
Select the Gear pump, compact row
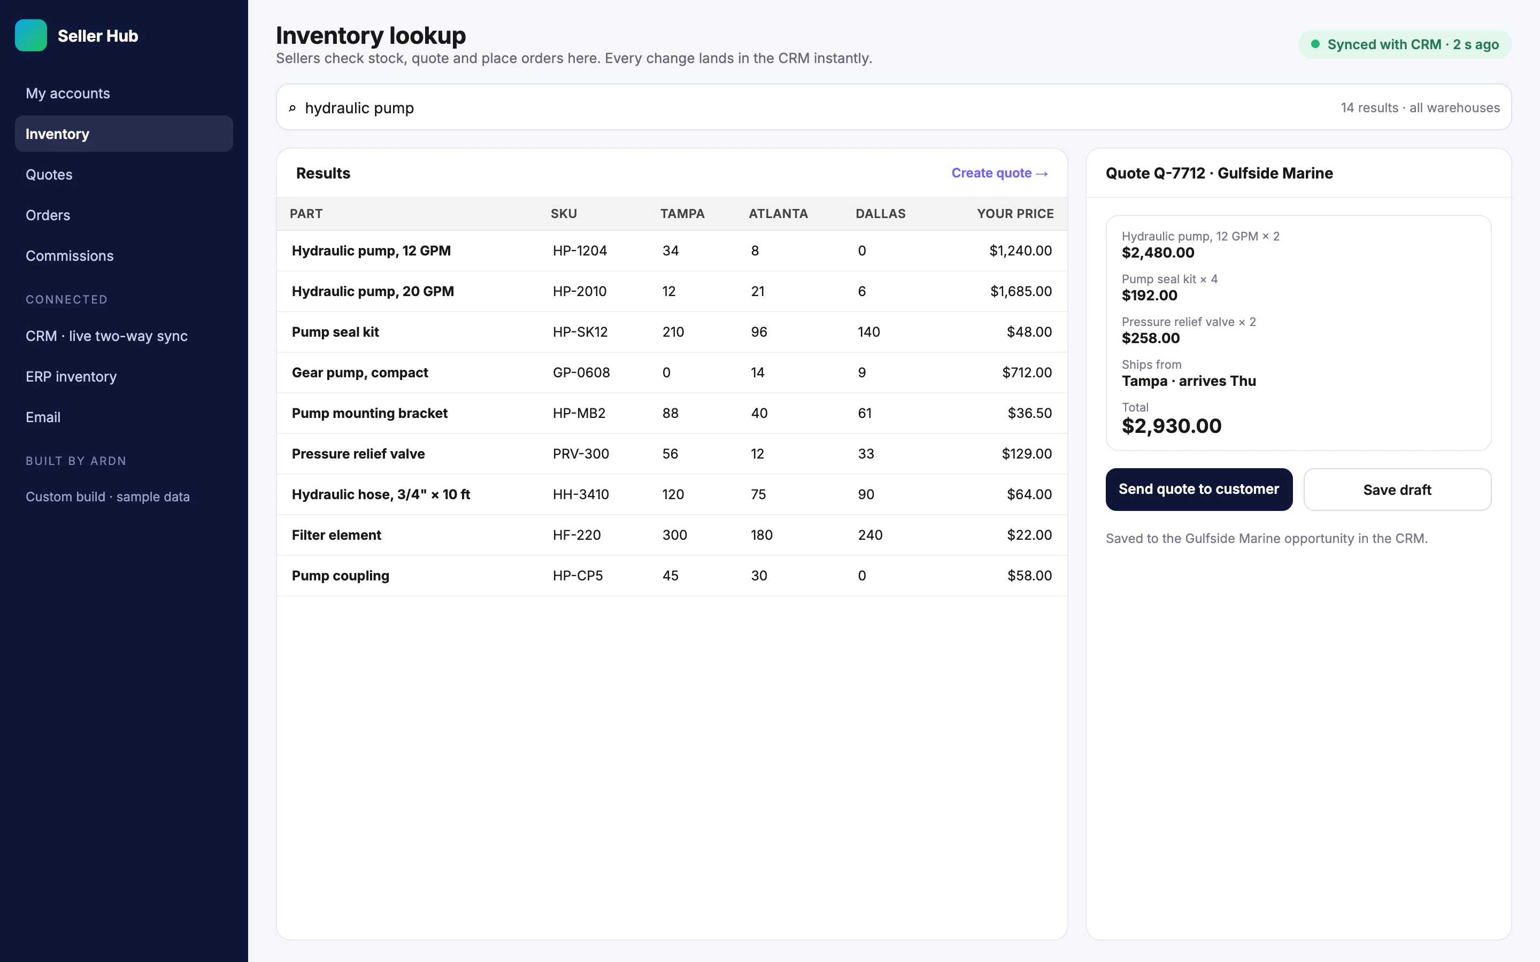coord(672,373)
